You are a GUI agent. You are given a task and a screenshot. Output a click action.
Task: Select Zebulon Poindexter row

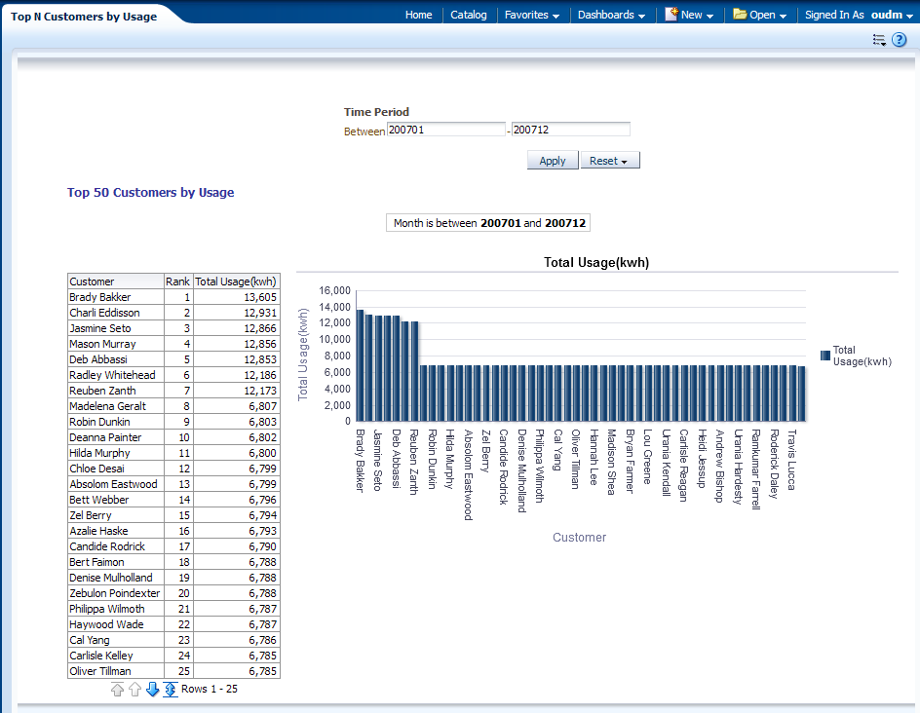click(173, 592)
